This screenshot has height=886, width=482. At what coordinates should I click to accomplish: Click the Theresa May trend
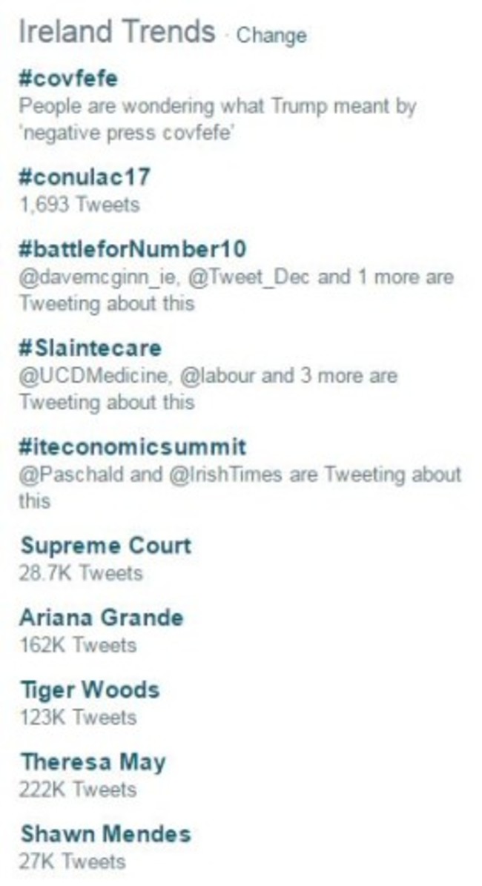(x=93, y=762)
